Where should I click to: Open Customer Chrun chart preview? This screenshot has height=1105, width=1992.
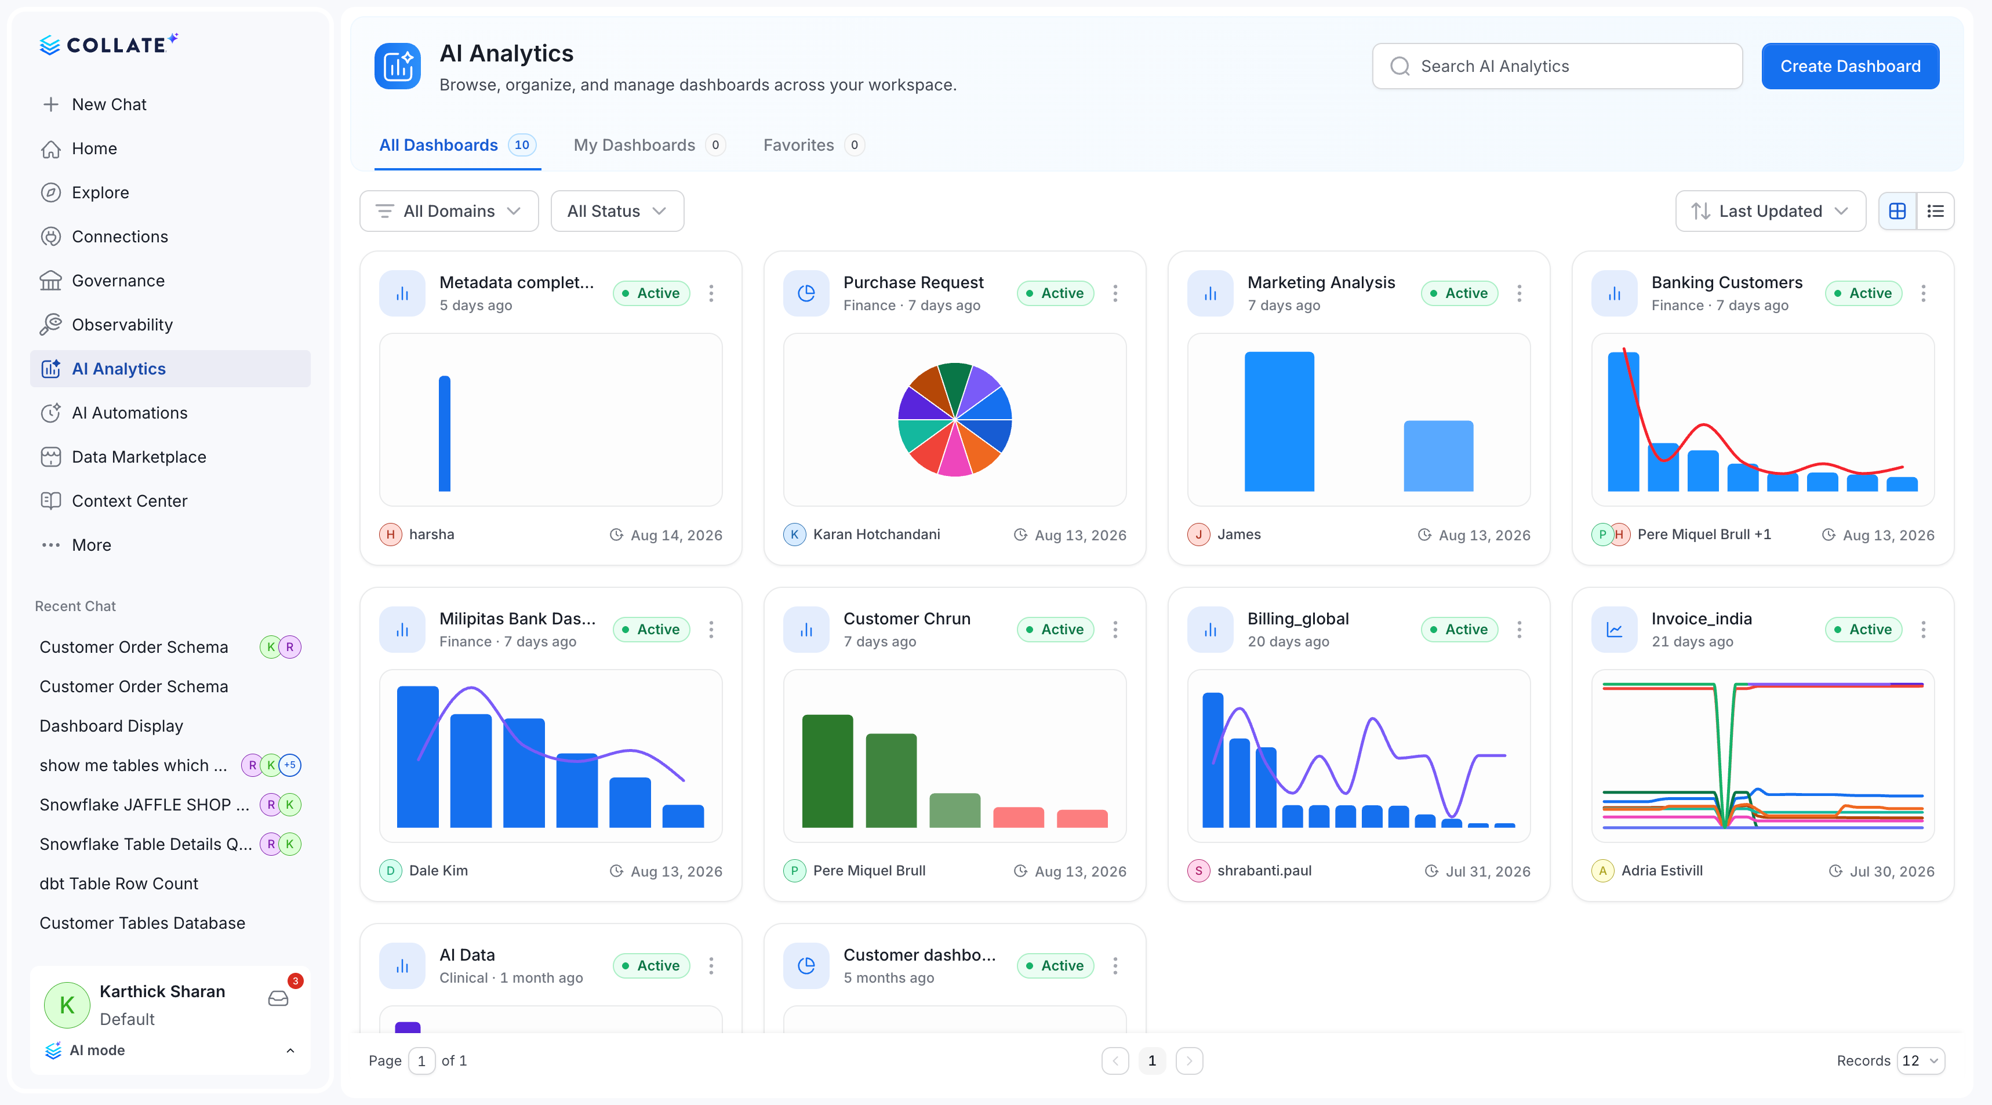954,756
